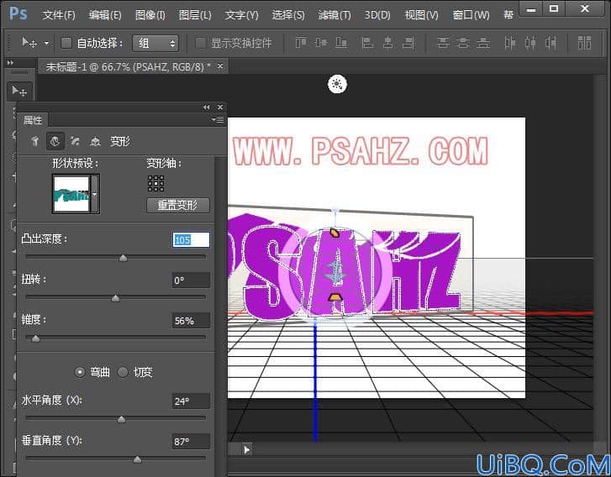This screenshot has height=477, width=611.
Task: Open the 图像(I) menu
Action: click(x=150, y=15)
